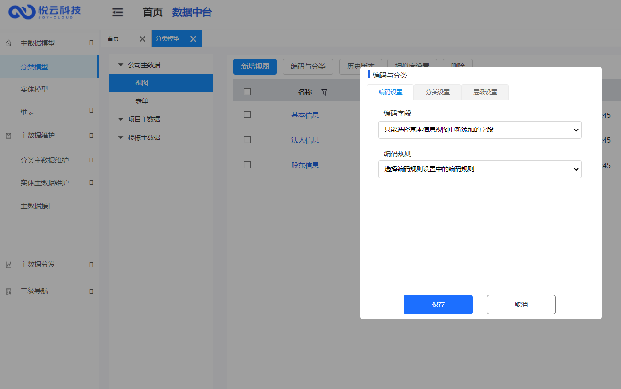The width and height of the screenshot is (621, 389).
Task: Open 实体主数据维护 in the sidebar
Action: (x=45, y=183)
